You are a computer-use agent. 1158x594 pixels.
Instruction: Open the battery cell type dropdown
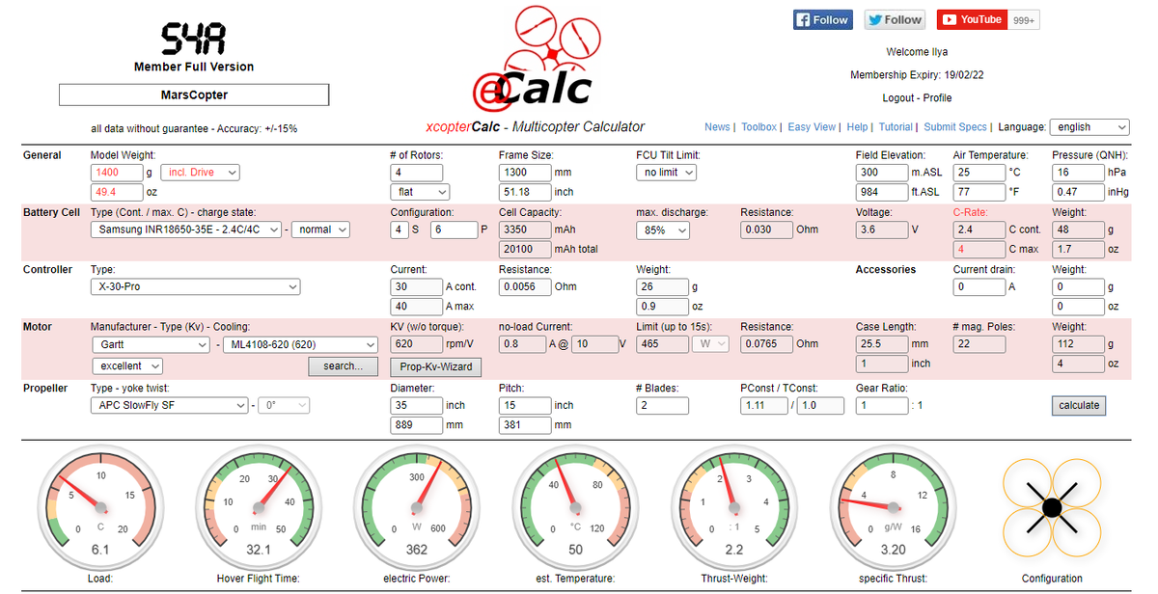[x=187, y=229]
